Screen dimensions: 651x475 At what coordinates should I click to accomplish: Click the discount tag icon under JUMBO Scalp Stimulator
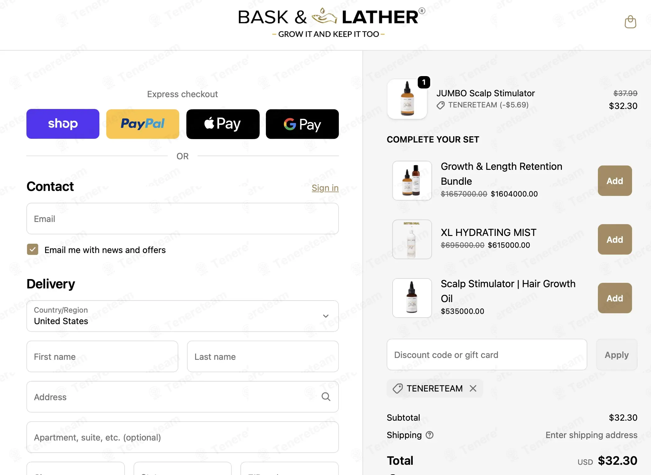click(x=440, y=105)
